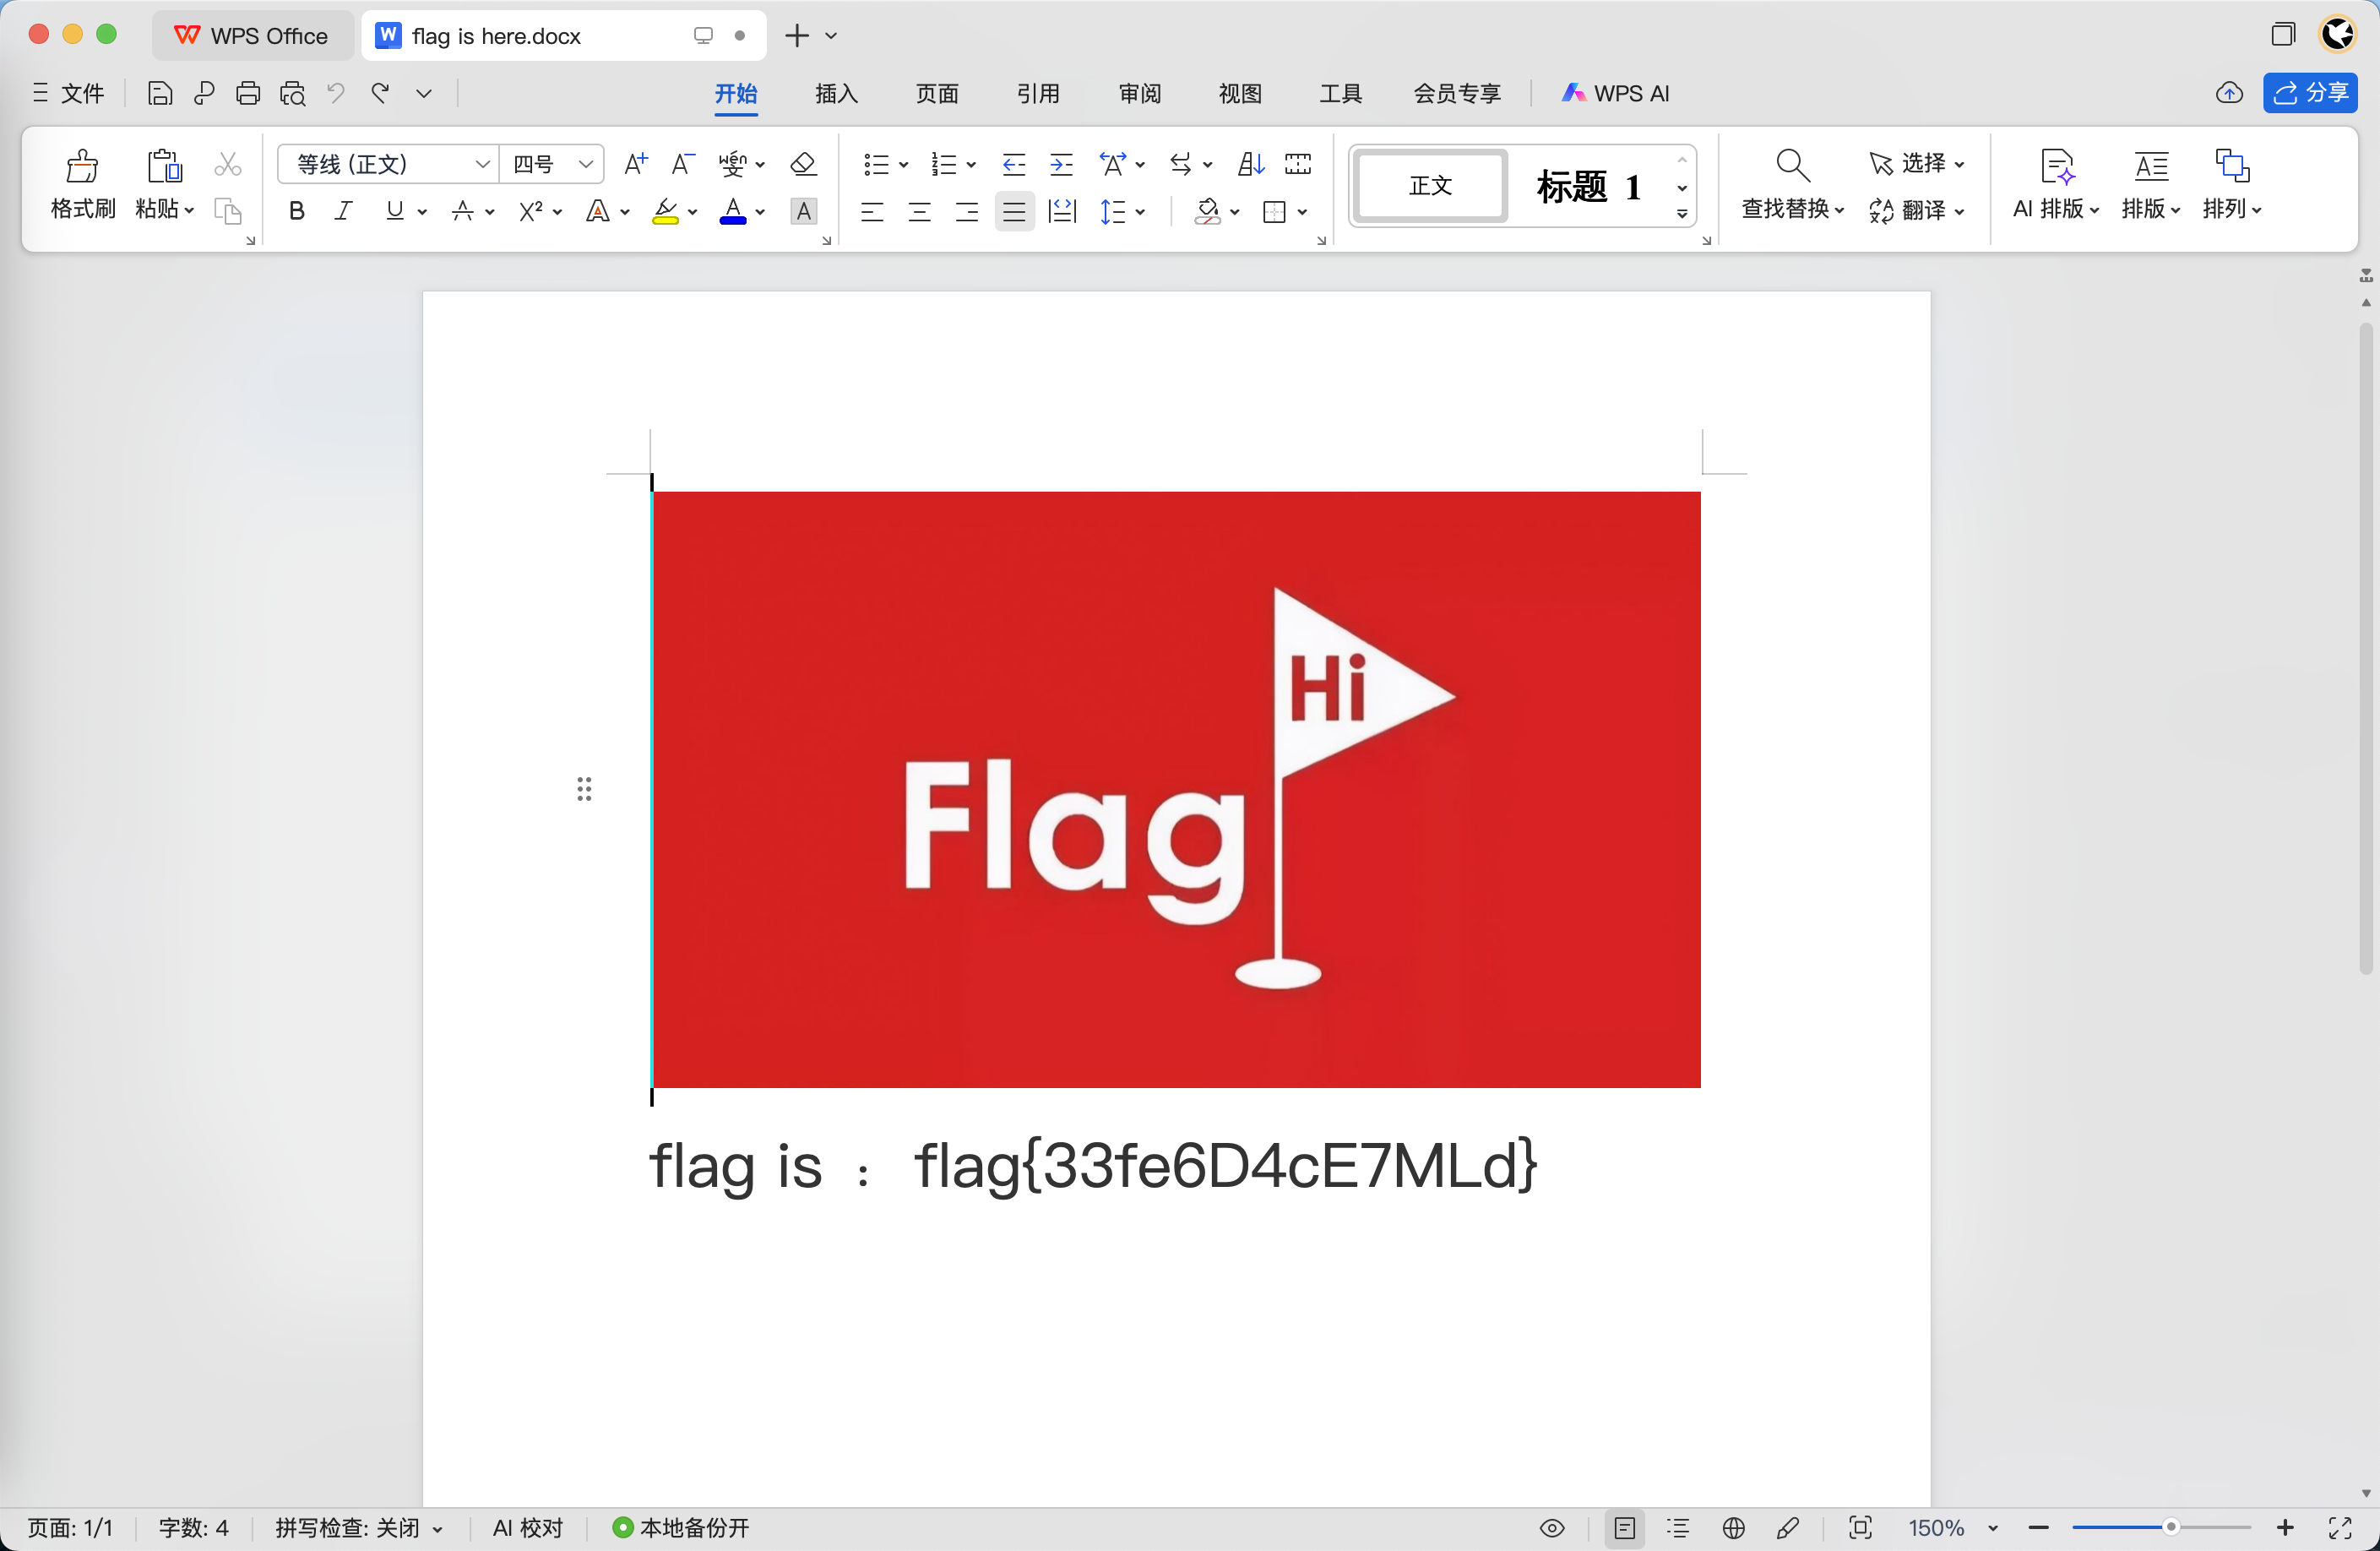Open fullscreen icon in status bar

point(2340,1527)
